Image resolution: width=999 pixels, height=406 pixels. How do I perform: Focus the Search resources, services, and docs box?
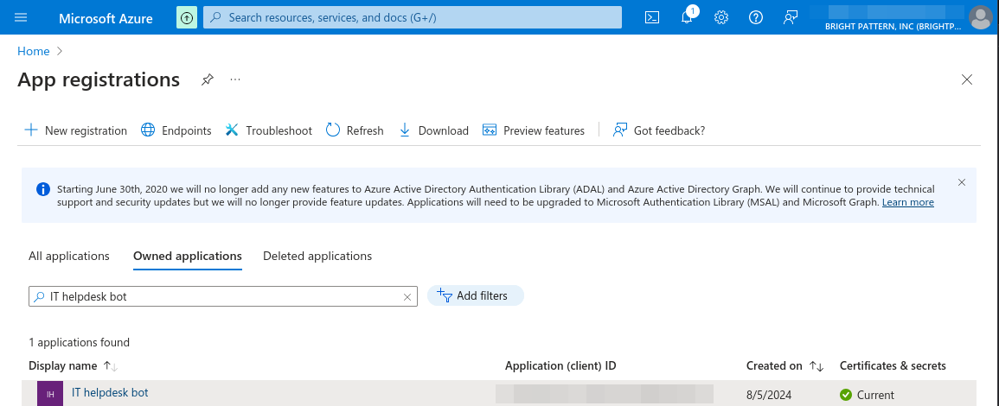coord(413,17)
